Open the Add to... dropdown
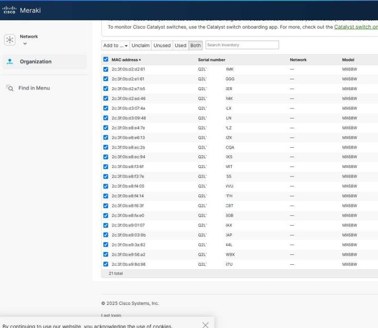The width and height of the screenshot is (378, 328). [x=115, y=45]
